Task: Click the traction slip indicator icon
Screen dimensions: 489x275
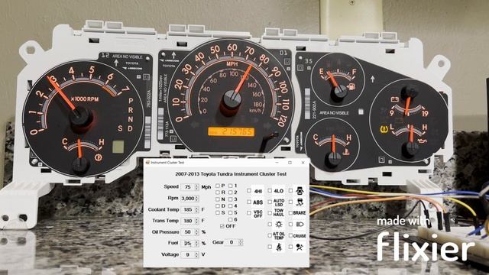Action: point(300,202)
